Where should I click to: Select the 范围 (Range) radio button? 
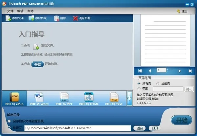pos(139,89)
